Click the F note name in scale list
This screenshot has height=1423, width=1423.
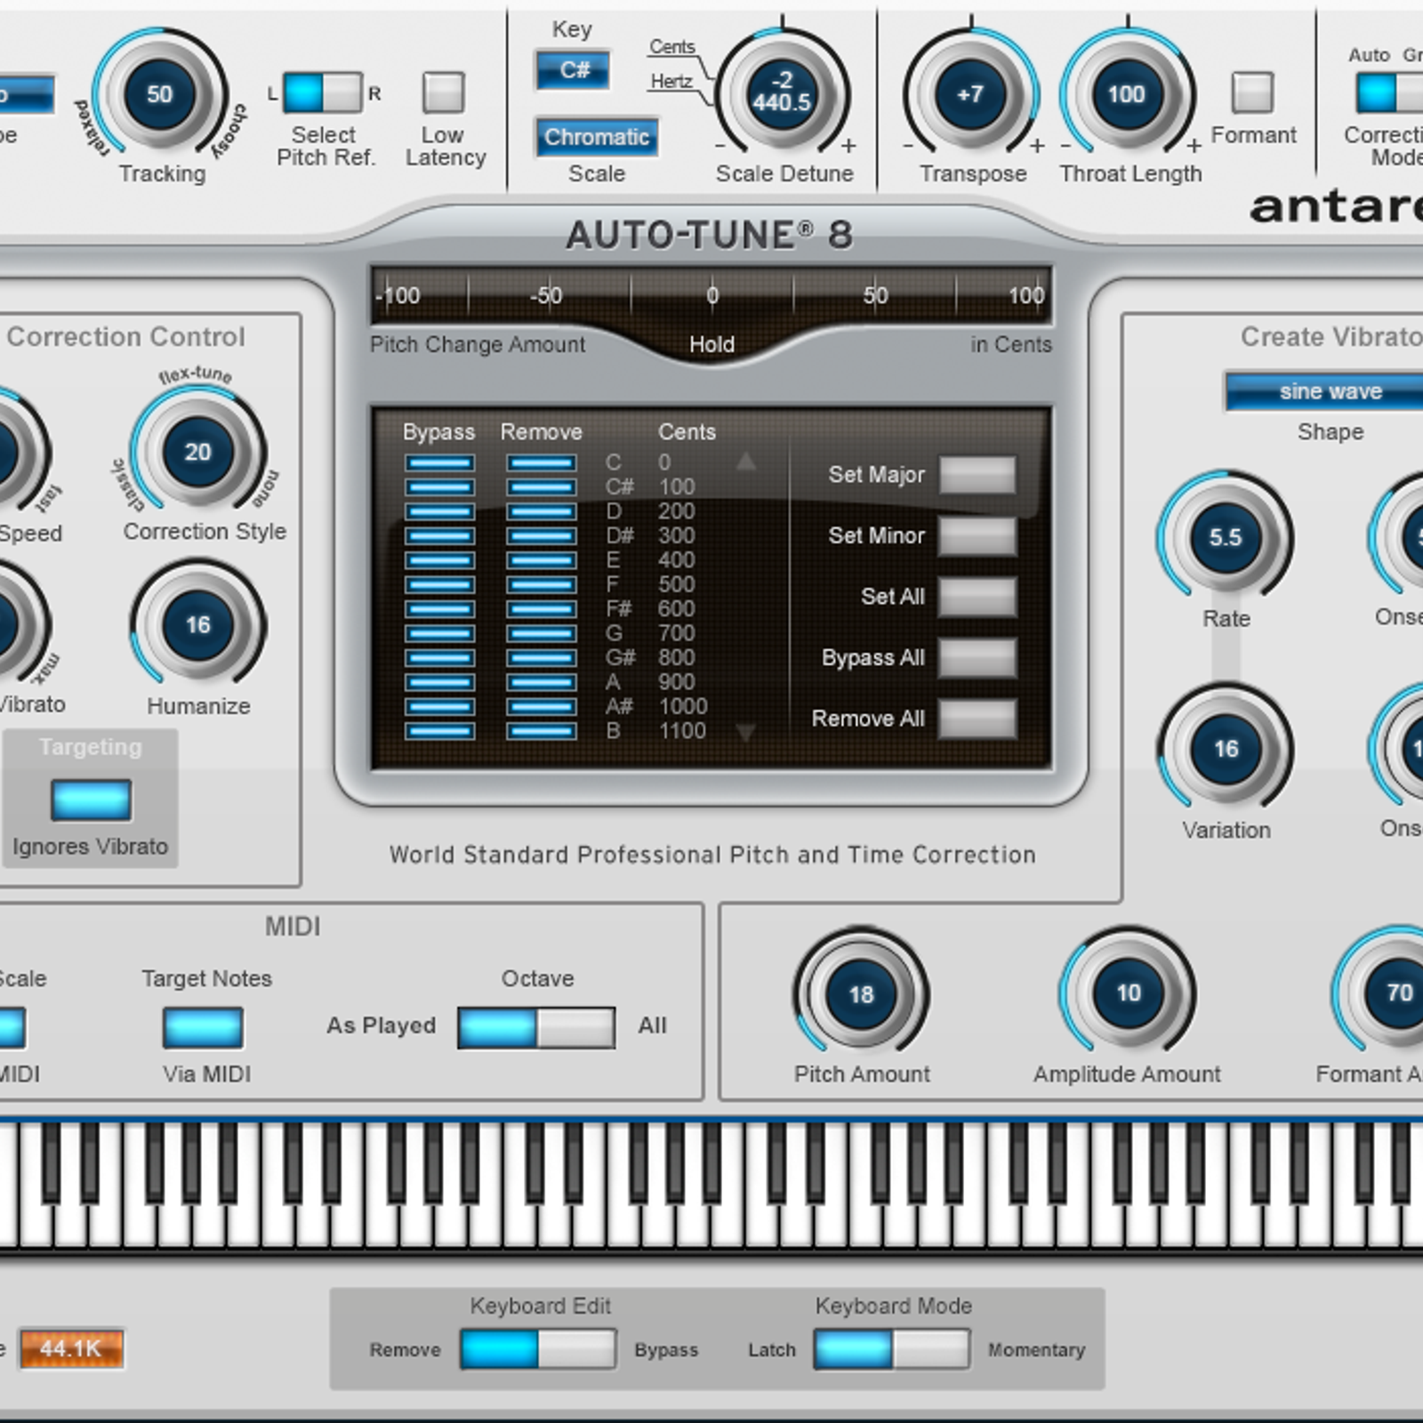[612, 584]
